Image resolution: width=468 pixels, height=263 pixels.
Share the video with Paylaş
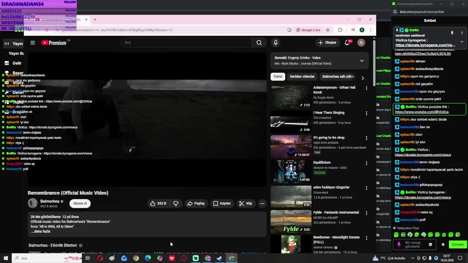196,203
